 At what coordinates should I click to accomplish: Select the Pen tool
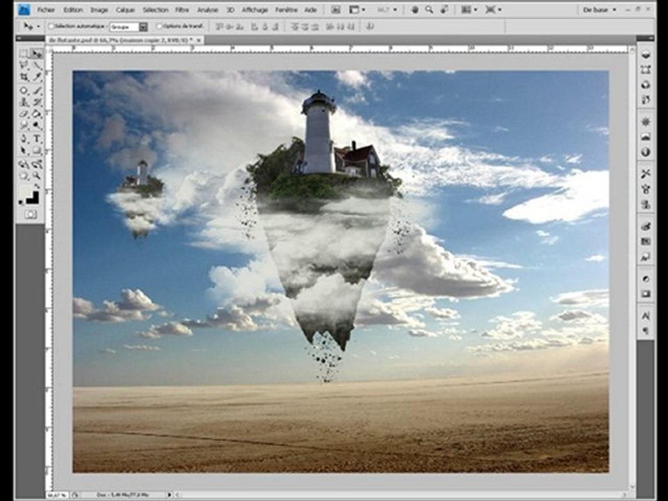click(x=24, y=138)
